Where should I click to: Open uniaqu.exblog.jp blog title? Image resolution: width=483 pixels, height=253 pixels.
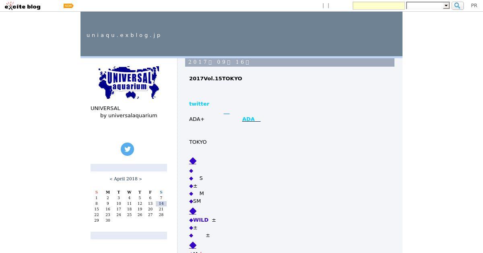[124, 35]
